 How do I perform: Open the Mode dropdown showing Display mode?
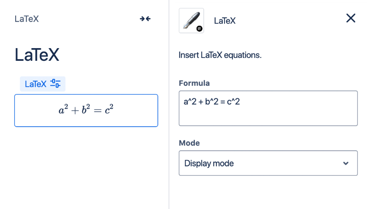pos(268,163)
